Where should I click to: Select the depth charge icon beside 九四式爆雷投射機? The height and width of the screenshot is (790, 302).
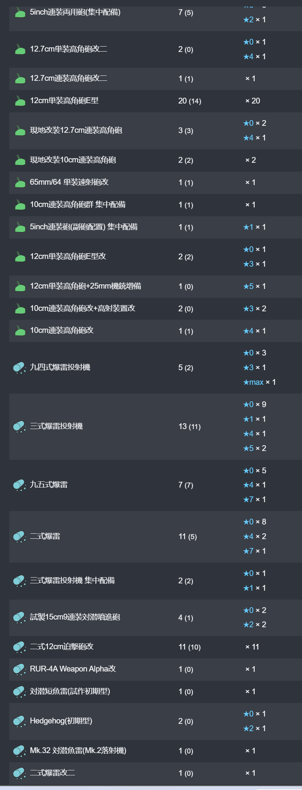[x=20, y=368]
